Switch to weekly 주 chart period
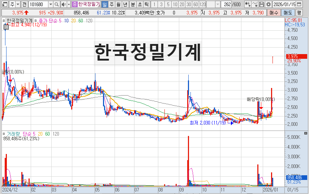This screenshot has height=194, width=309. (112, 4)
